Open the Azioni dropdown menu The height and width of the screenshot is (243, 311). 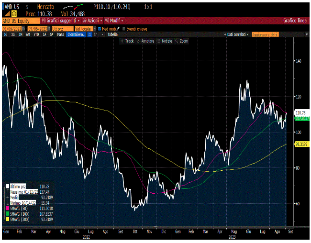(92, 21)
